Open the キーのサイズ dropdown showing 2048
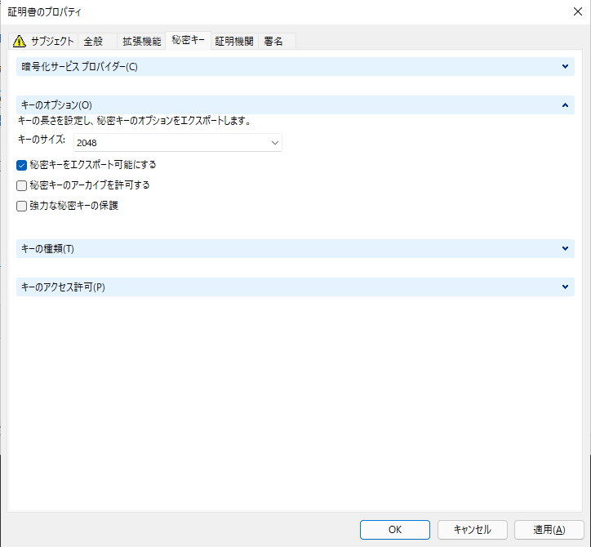591x547 pixels. click(177, 143)
